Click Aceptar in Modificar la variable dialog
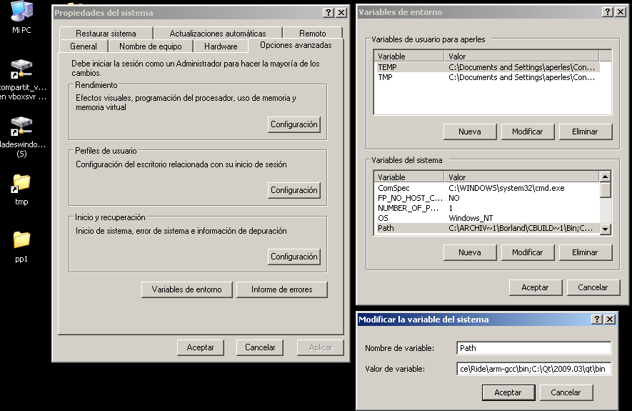 pos(508,392)
